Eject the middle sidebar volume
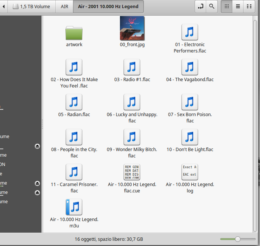 [x=37, y=183]
